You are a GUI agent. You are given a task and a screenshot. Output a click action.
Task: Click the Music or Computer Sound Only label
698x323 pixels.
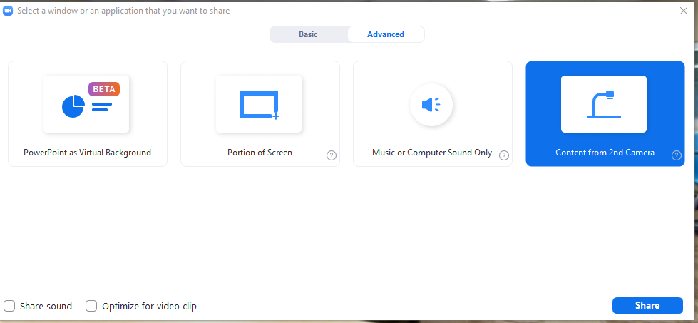click(x=432, y=153)
